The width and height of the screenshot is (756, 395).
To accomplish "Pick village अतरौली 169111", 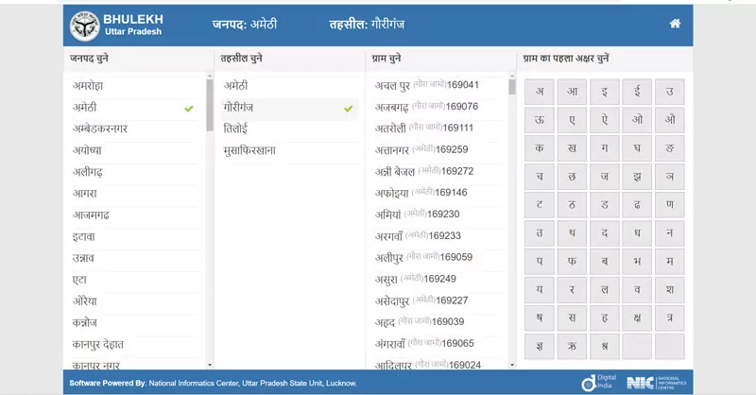I will point(437,129).
